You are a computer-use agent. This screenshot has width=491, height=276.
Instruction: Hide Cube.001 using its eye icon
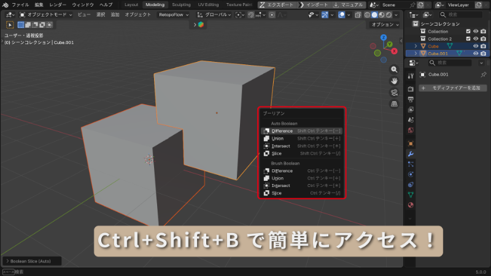coord(476,53)
